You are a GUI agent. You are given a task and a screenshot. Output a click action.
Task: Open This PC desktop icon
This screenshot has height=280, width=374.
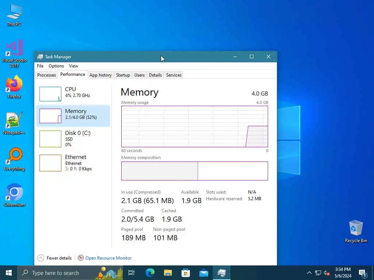[x=14, y=15]
